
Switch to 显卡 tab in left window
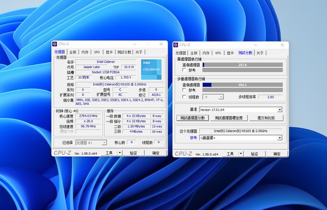(109, 52)
